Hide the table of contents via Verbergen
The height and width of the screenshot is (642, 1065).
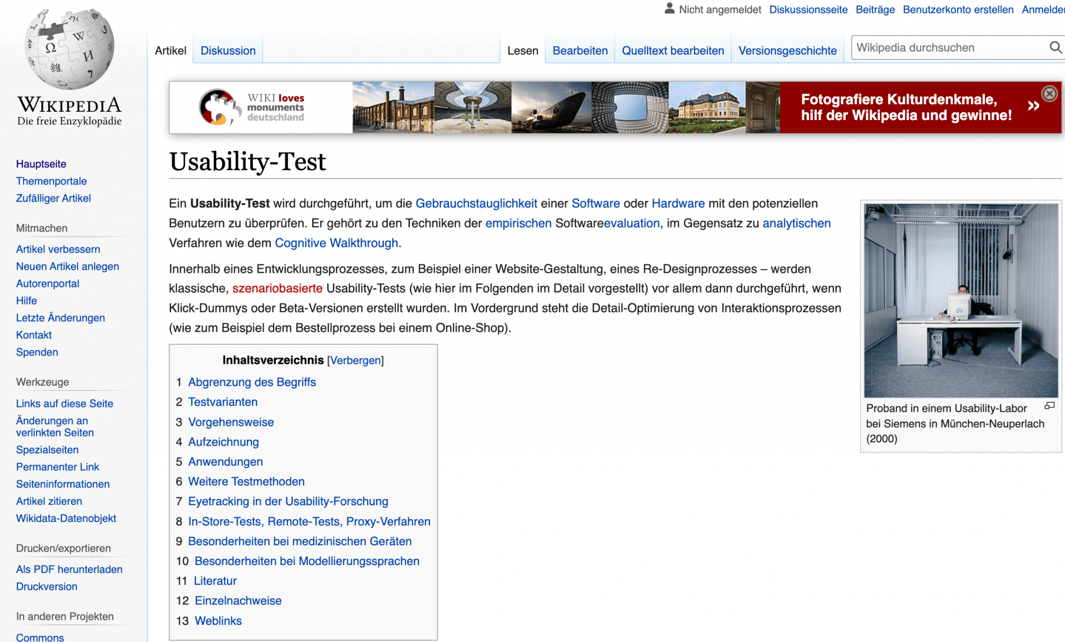[356, 360]
